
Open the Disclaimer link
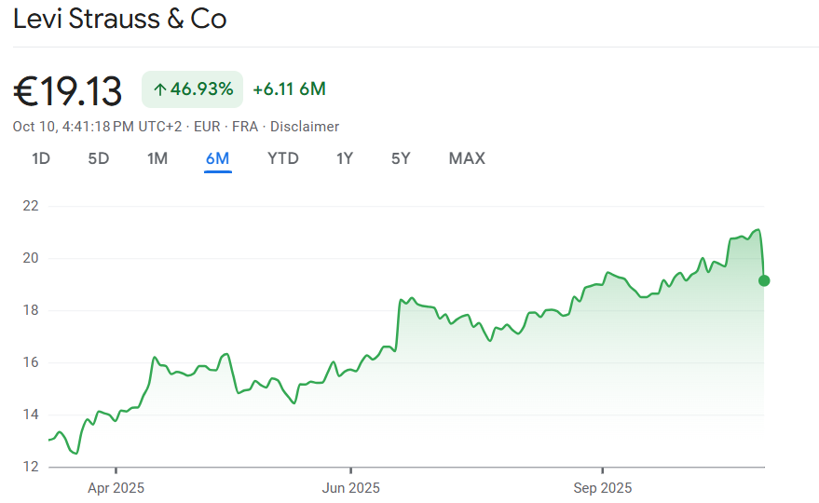coord(305,127)
